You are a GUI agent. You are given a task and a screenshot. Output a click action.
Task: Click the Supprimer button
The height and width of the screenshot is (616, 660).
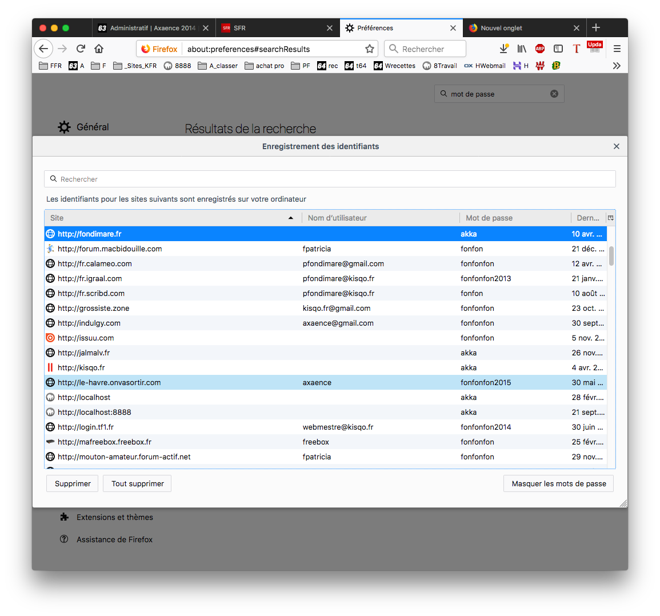[x=73, y=483]
